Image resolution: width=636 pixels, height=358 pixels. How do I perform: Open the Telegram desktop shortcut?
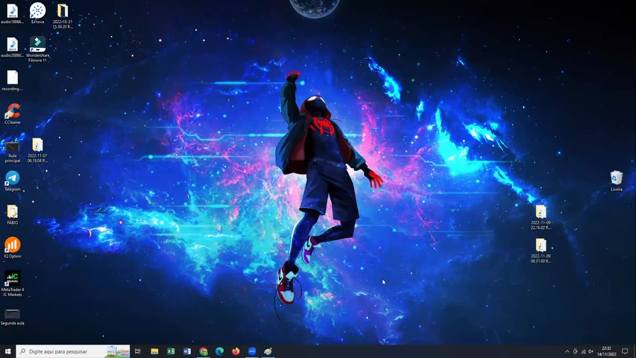12,181
